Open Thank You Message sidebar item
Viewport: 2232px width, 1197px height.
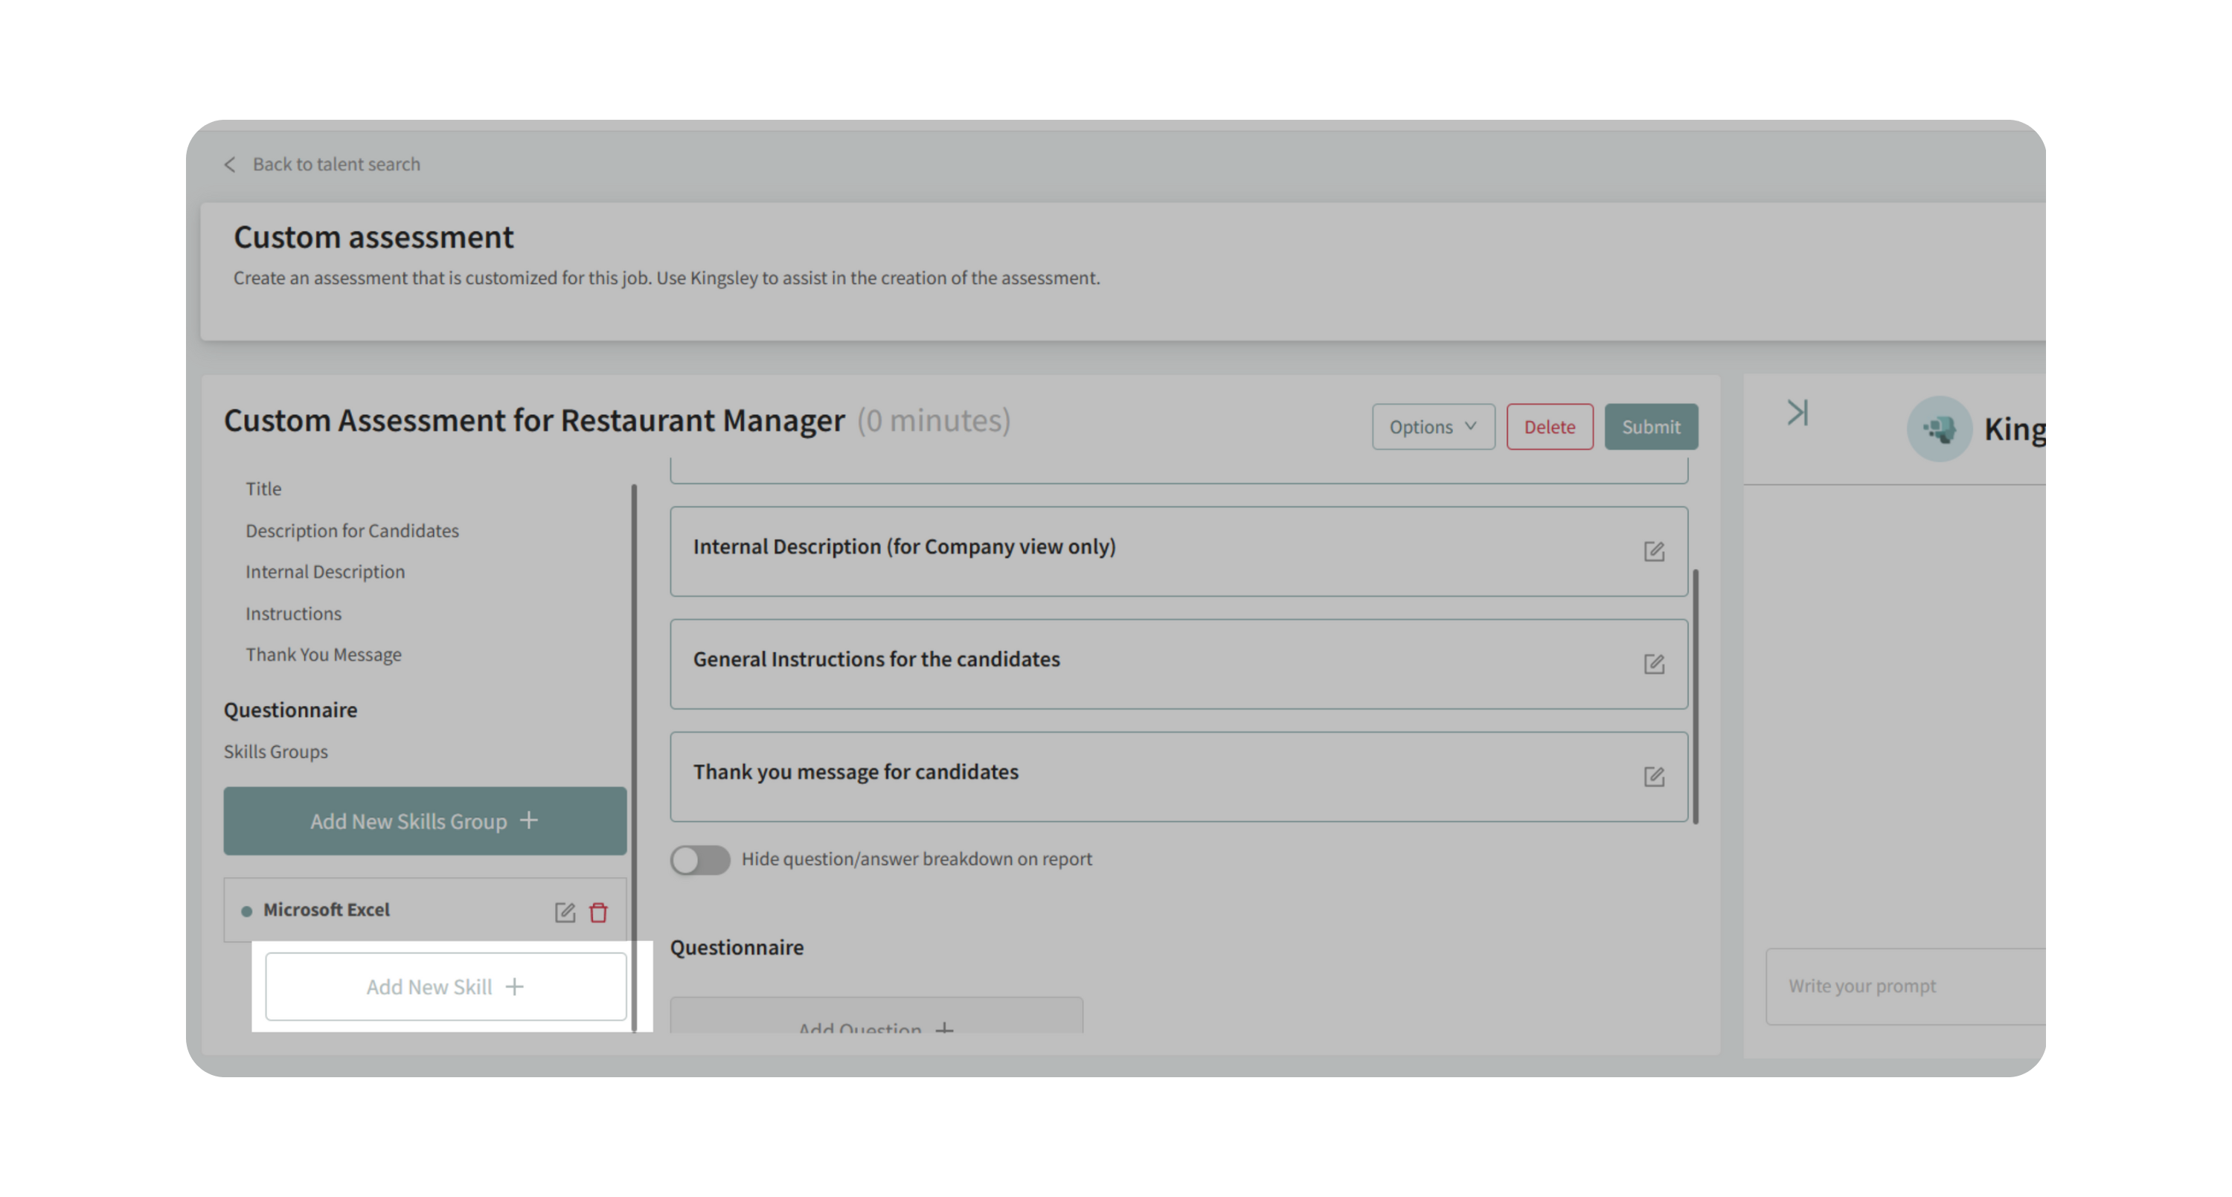coord(323,655)
